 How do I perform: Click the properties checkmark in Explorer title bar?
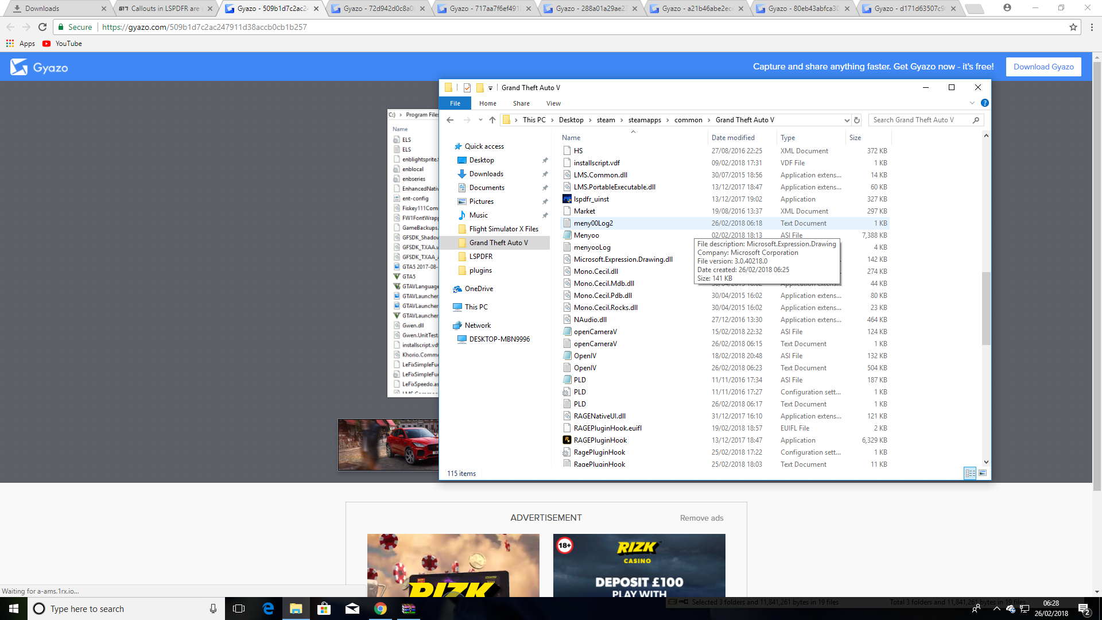467,88
